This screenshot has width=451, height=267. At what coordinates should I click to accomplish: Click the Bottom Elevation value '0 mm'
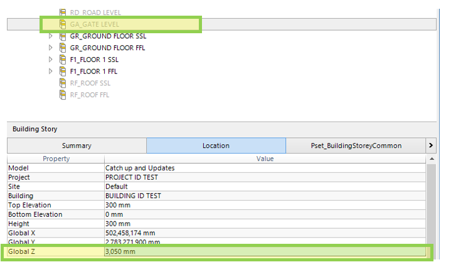[114, 214]
